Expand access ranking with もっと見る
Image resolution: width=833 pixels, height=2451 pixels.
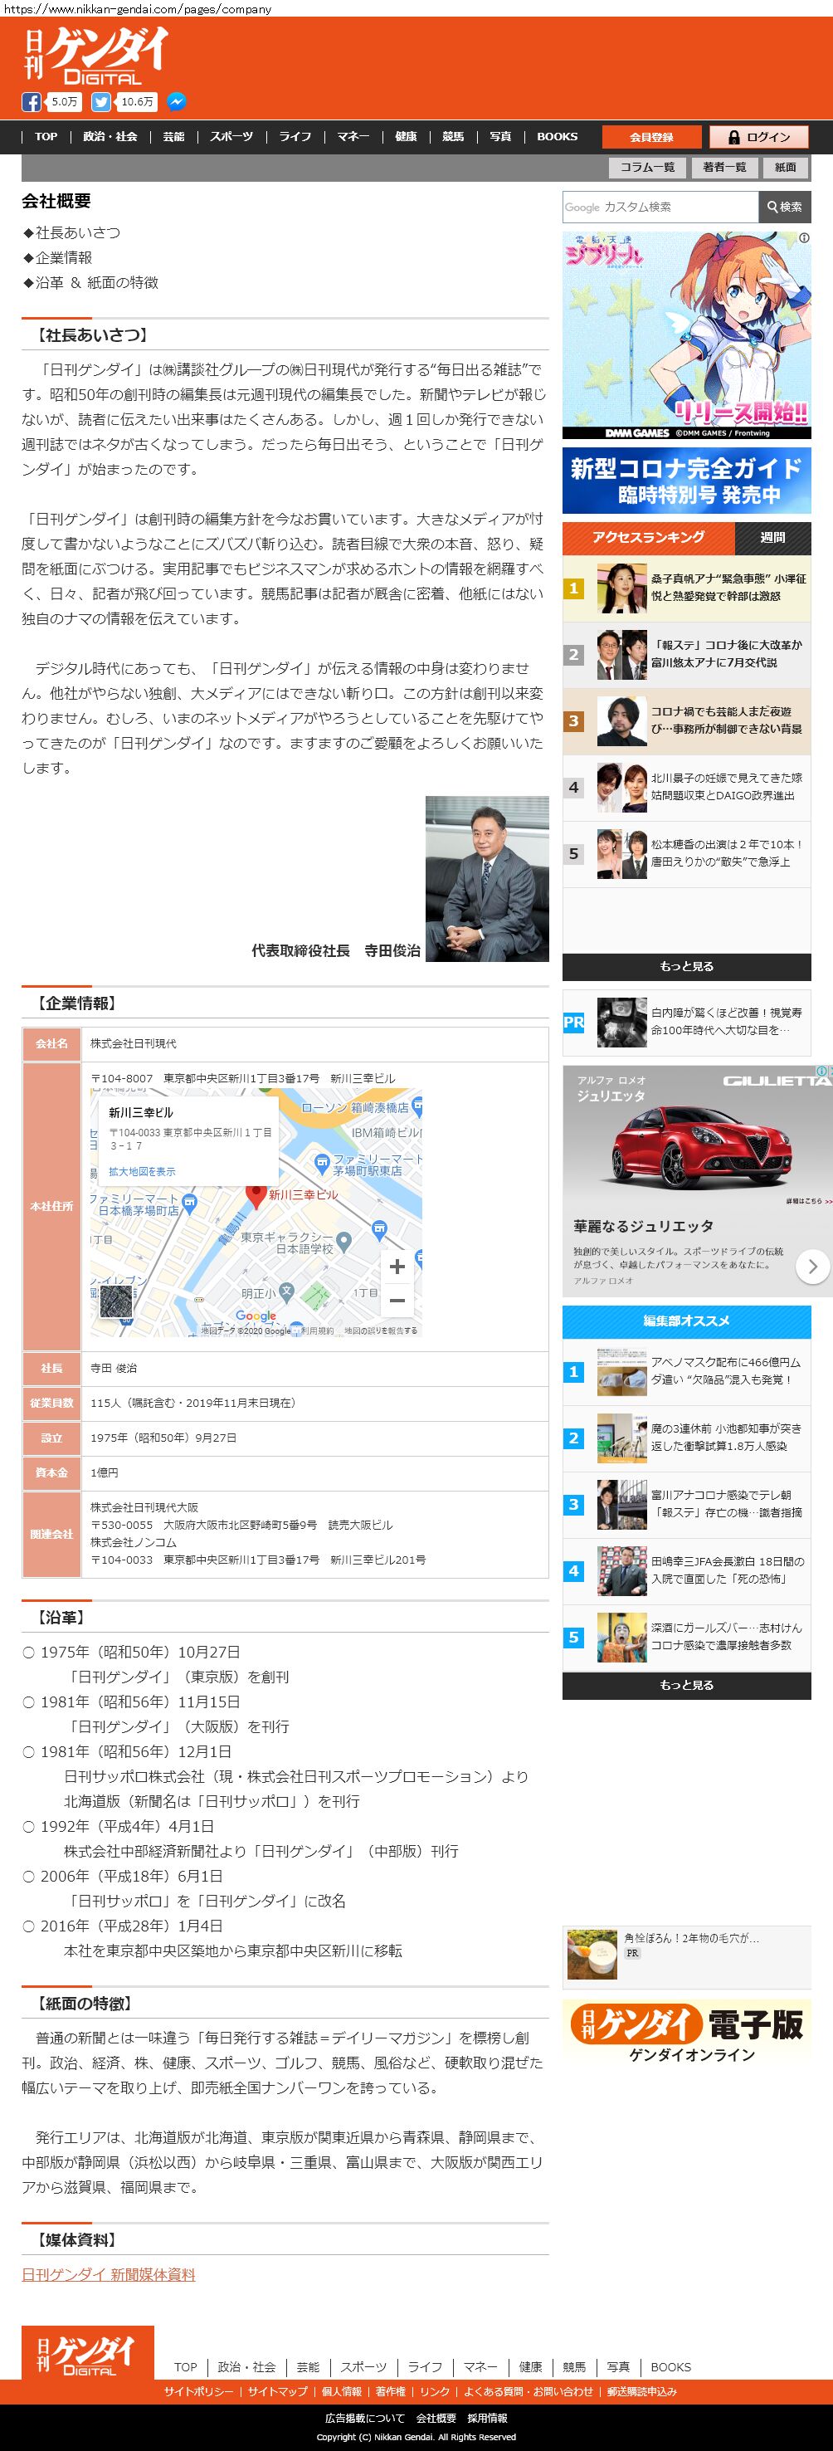coord(685,966)
